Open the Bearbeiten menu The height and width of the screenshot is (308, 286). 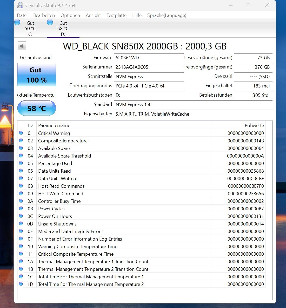pyautogui.click(x=44, y=15)
